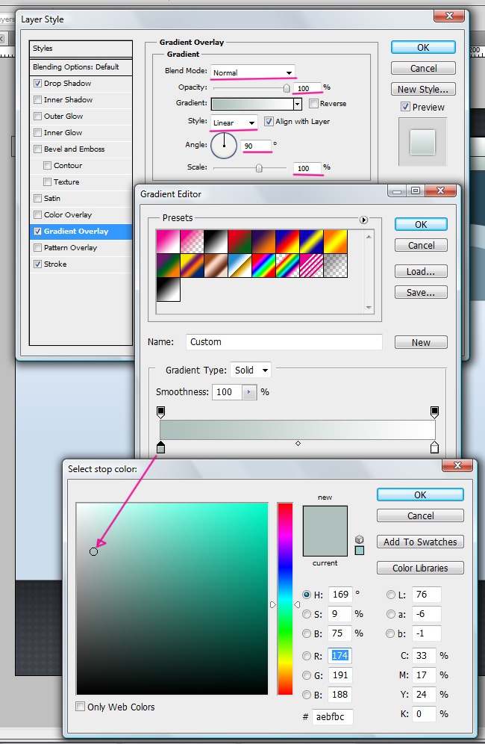Click the left color stop on gradient bar
The height and width of the screenshot is (744, 485).
(x=160, y=447)
